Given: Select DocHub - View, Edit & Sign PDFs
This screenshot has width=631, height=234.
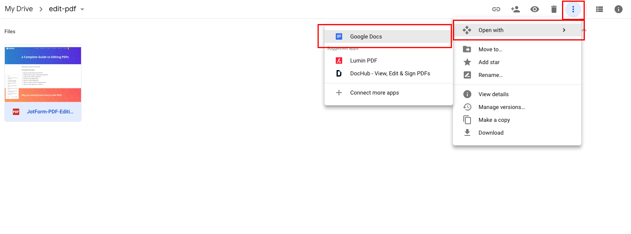Looking at the screenshot, I should 390,73.
